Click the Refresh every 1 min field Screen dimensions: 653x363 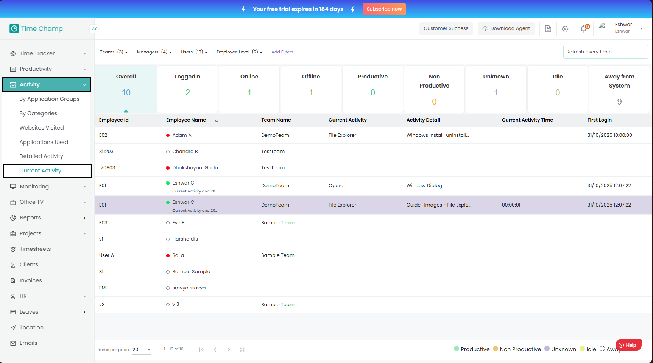605,52
